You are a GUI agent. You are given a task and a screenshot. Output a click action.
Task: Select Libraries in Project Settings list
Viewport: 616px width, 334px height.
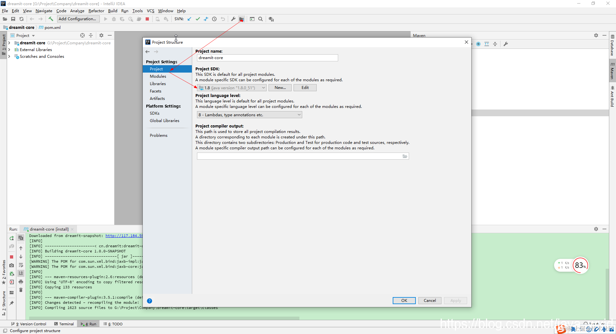(x=158, y=83)
